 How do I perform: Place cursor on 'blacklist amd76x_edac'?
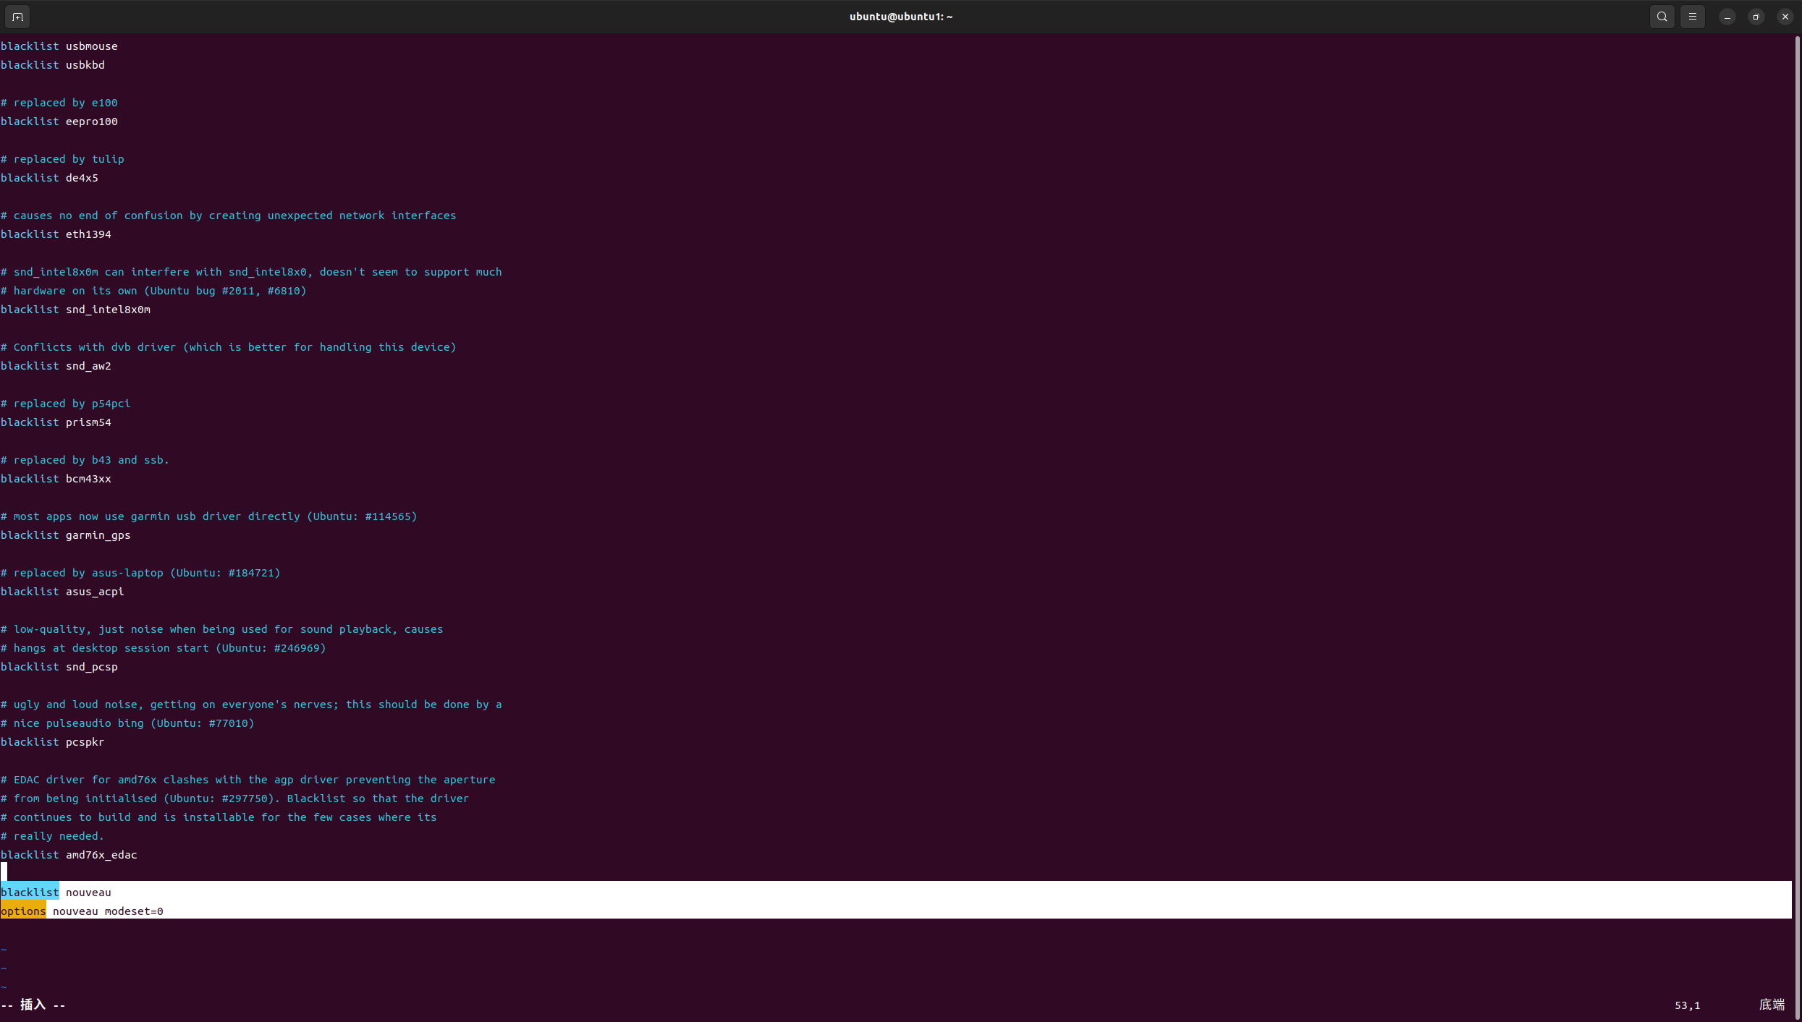pos(69,855)
